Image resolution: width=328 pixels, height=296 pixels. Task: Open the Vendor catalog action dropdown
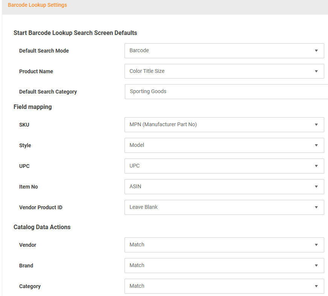pyautogui.click(x=224, y=245)
